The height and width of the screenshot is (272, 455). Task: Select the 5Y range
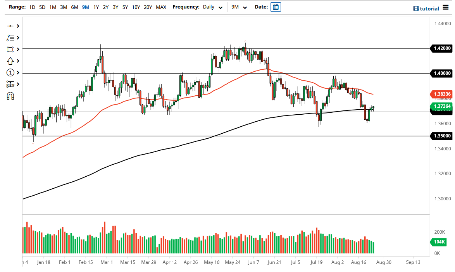(125, 7)
